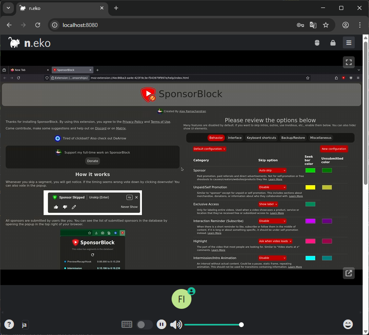Pick Highlight seek bar pink swatch
Viewport: 369px width, 335px height.
pyautogui.click(x=310, y=241)
